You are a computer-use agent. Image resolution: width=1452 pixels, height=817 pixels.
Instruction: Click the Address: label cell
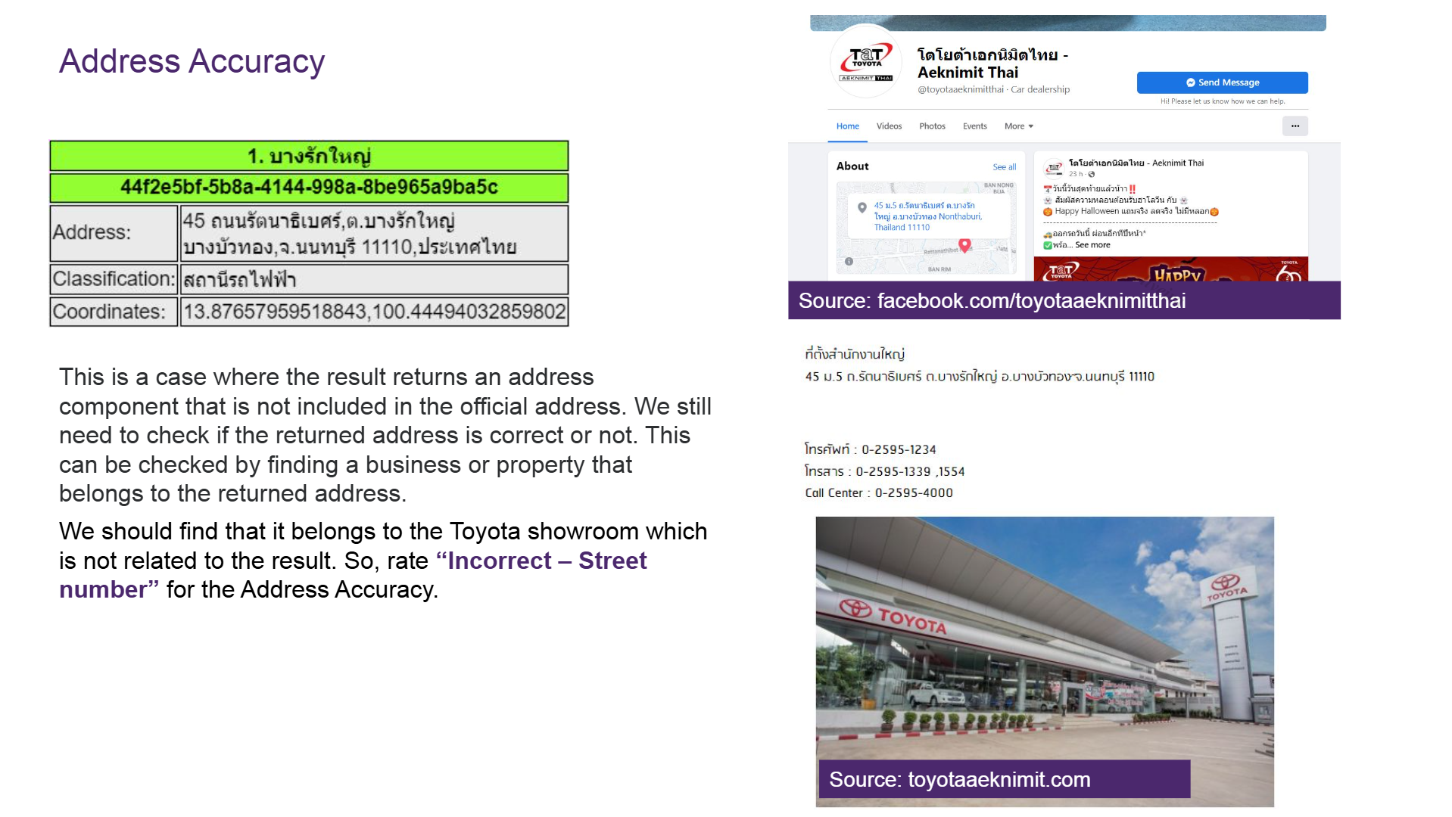114,234
